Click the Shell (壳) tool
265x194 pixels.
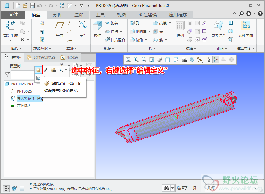(x=158, y=31)
